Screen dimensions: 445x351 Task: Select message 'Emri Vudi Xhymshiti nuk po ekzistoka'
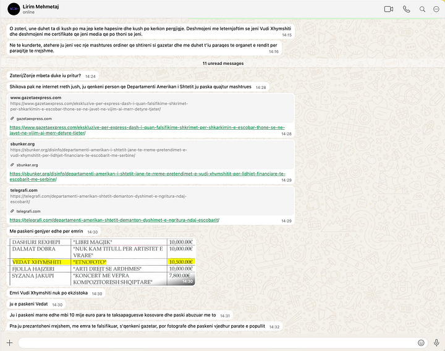click(56, 293)
